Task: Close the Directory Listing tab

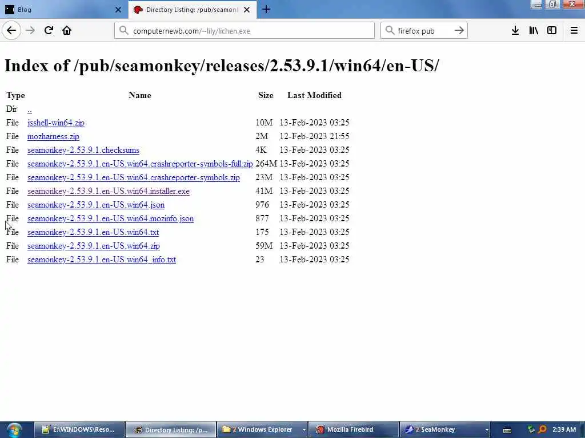Action: [x=247, y=10]
